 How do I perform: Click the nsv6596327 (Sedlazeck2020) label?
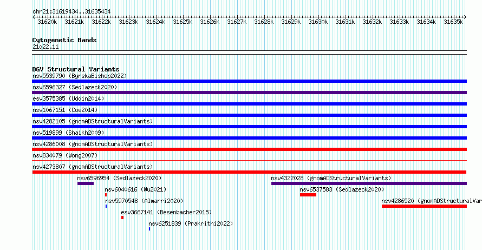75,87
